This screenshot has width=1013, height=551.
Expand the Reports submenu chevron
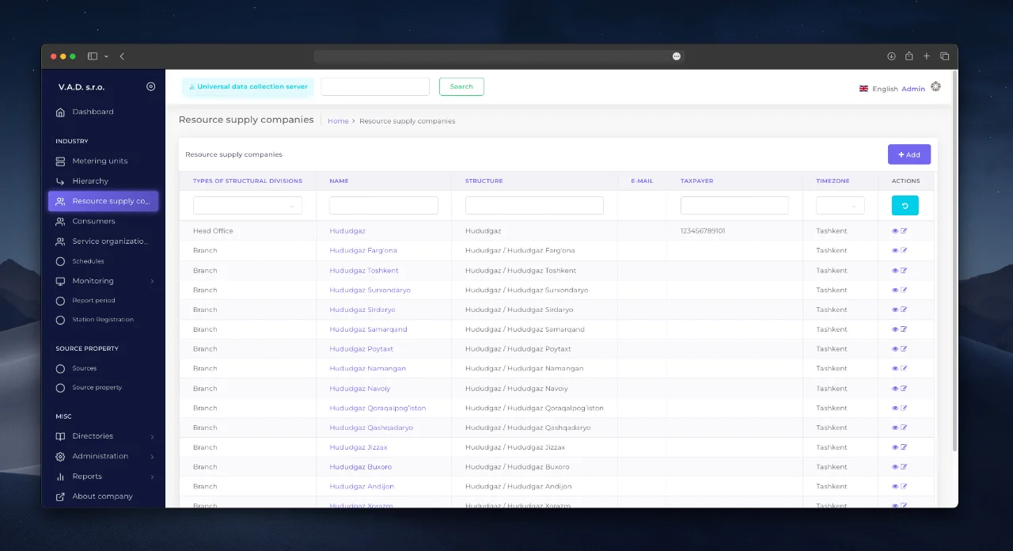click(152, 477)
